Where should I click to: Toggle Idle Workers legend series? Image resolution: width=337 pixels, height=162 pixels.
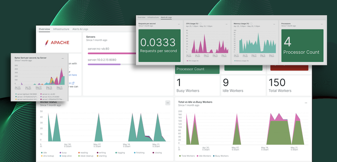point(203,156)
